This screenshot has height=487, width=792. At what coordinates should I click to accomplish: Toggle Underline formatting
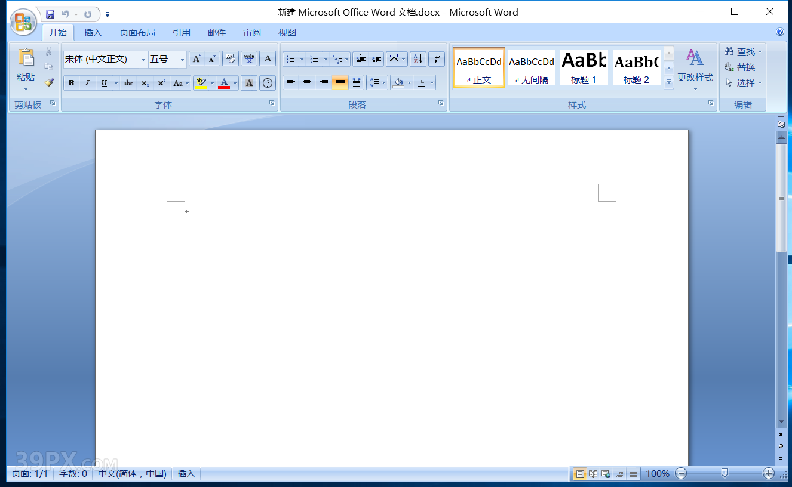pyautogui.click(x=104, y=83)
